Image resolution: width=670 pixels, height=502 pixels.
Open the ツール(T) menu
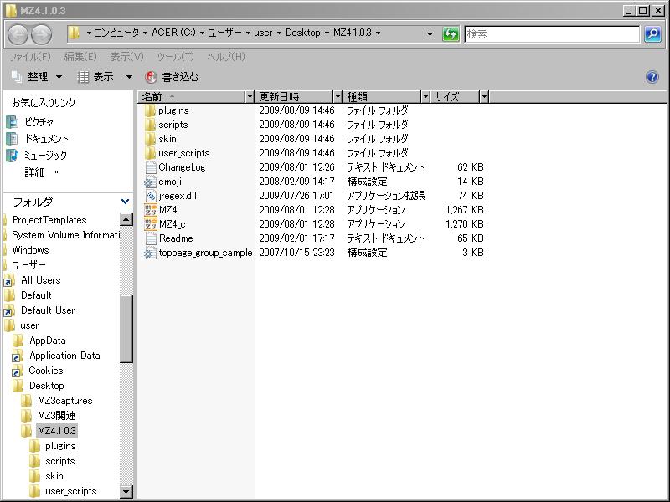pyautogui.click(x=174, y=57)
